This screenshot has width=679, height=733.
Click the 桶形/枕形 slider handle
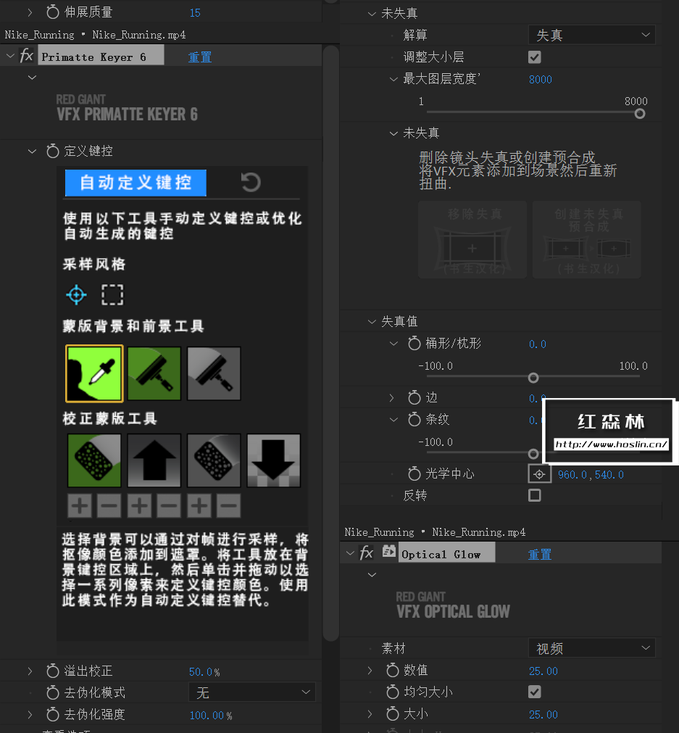tap(533, 378)
